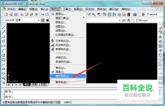Screen dimensions: 165x106
Task: Choose 线型(N)... menu entry
Action: point(68,26)
